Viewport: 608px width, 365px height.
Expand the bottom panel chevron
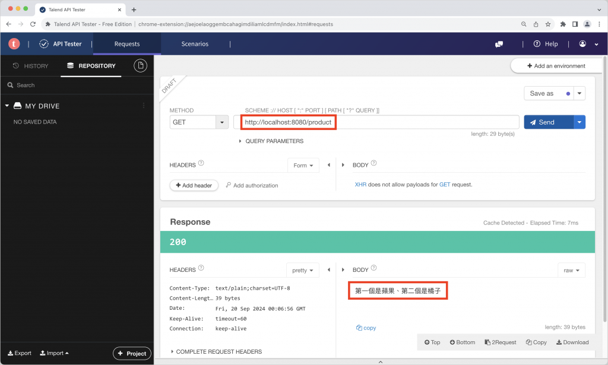pyautogui.click(x=381, y=362)
